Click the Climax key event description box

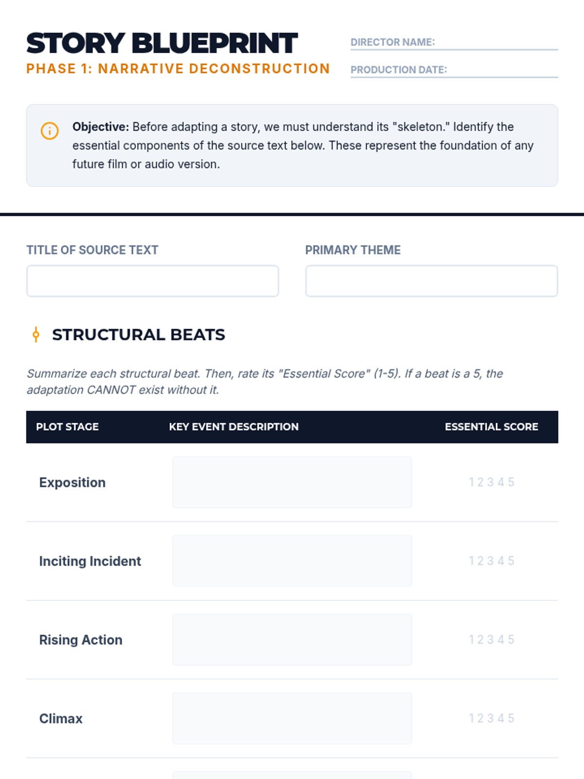(292, 718)
